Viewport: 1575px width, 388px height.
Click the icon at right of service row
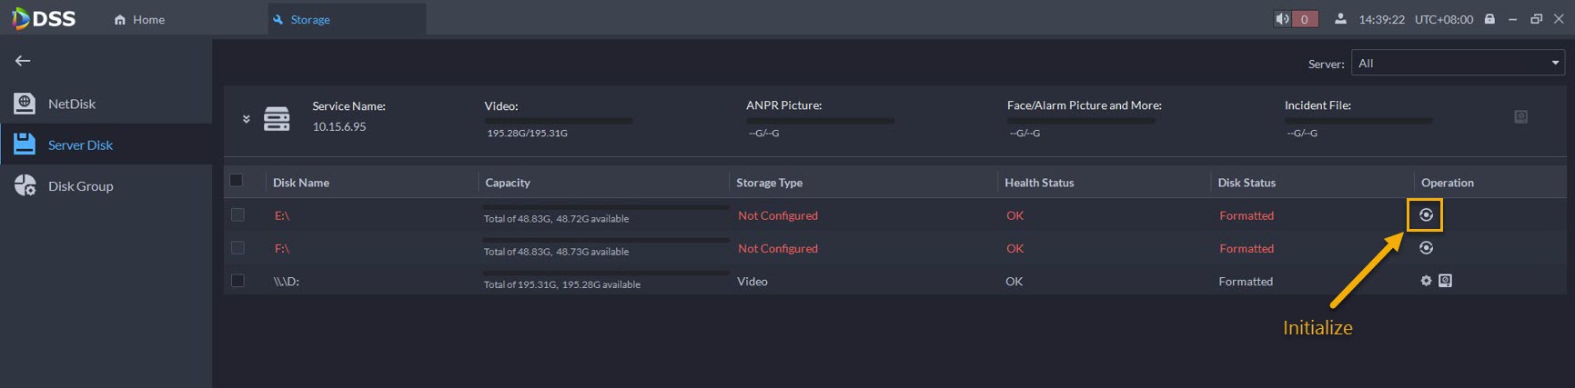click(1520, 117)
